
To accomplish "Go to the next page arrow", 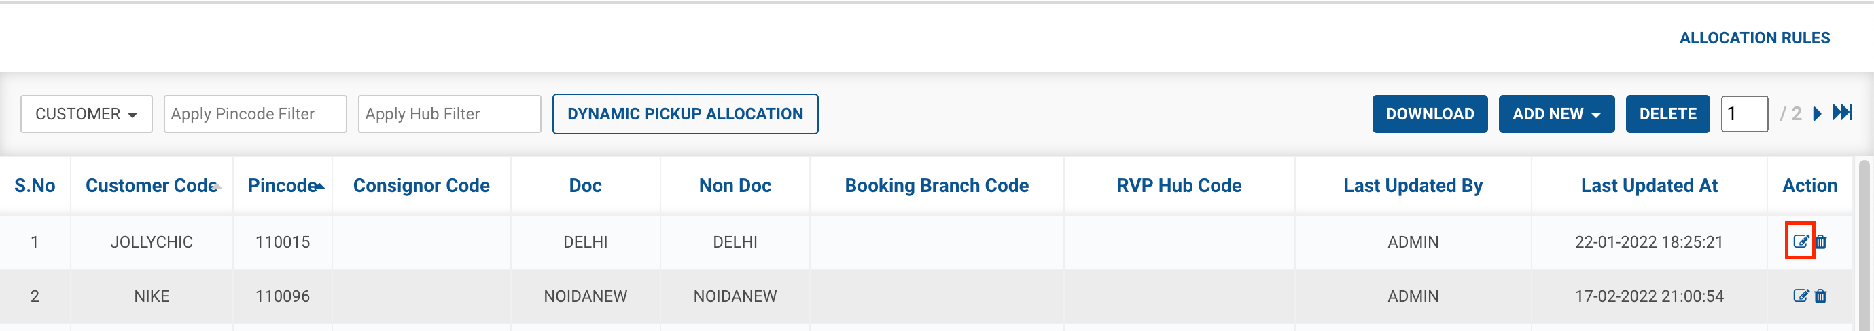I will click(x=1816, y=114).
